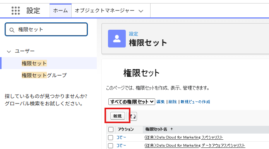Click the 新規 button

[x=118, y=116]
